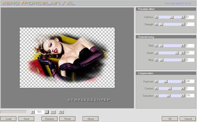197x122 pixels.
Task: Click the Fit zoom button
Action: 61,112
